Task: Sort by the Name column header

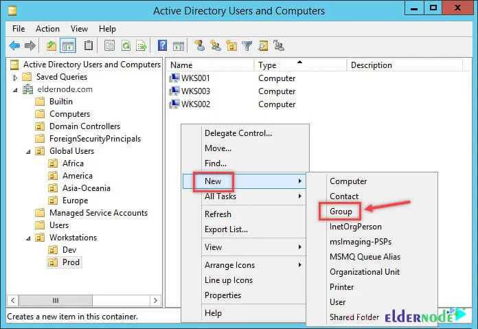Action: (210, 65)
